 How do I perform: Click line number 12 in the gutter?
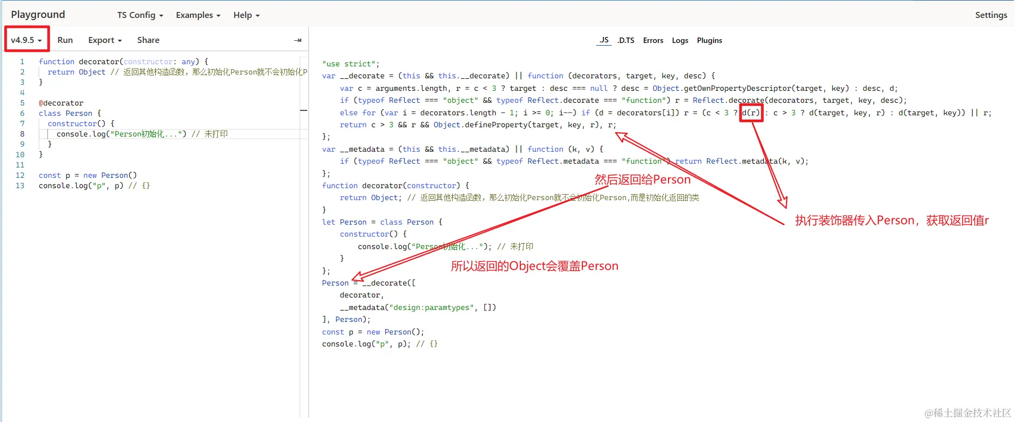click(20, 175)
